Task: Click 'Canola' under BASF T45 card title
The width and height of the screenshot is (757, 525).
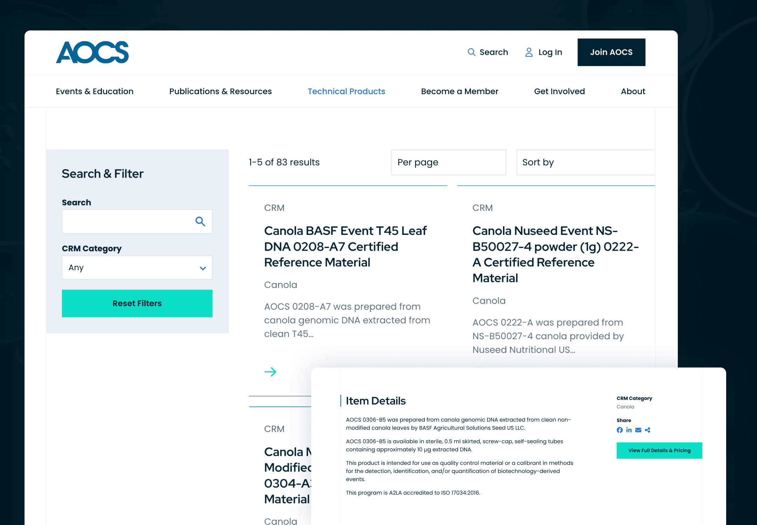Action: tap(280, 285)
